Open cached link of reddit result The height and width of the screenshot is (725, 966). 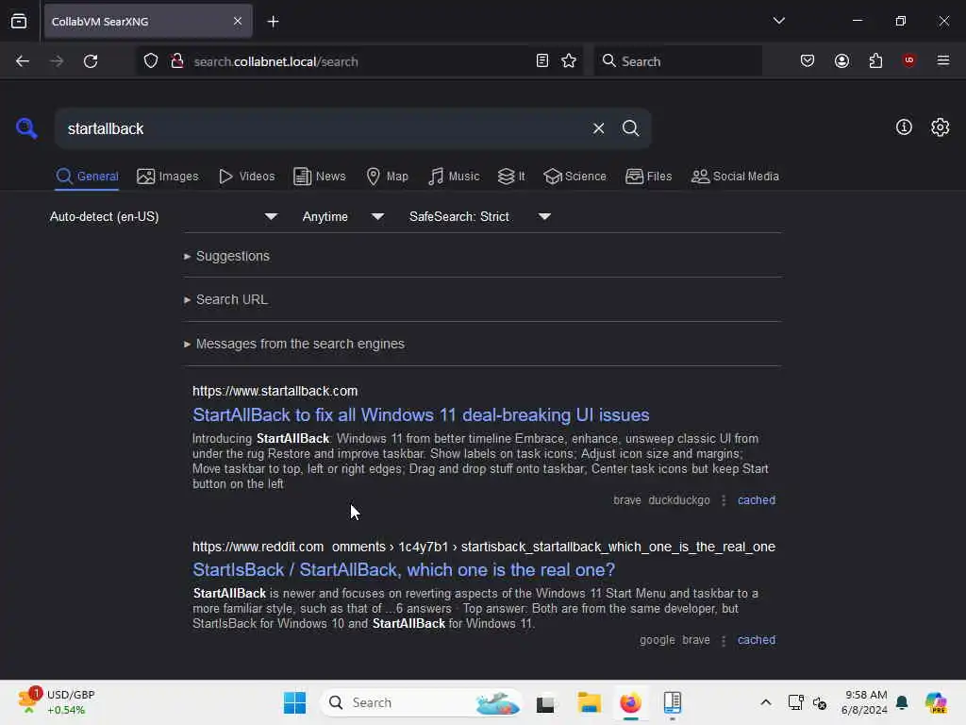coord(757,640)
